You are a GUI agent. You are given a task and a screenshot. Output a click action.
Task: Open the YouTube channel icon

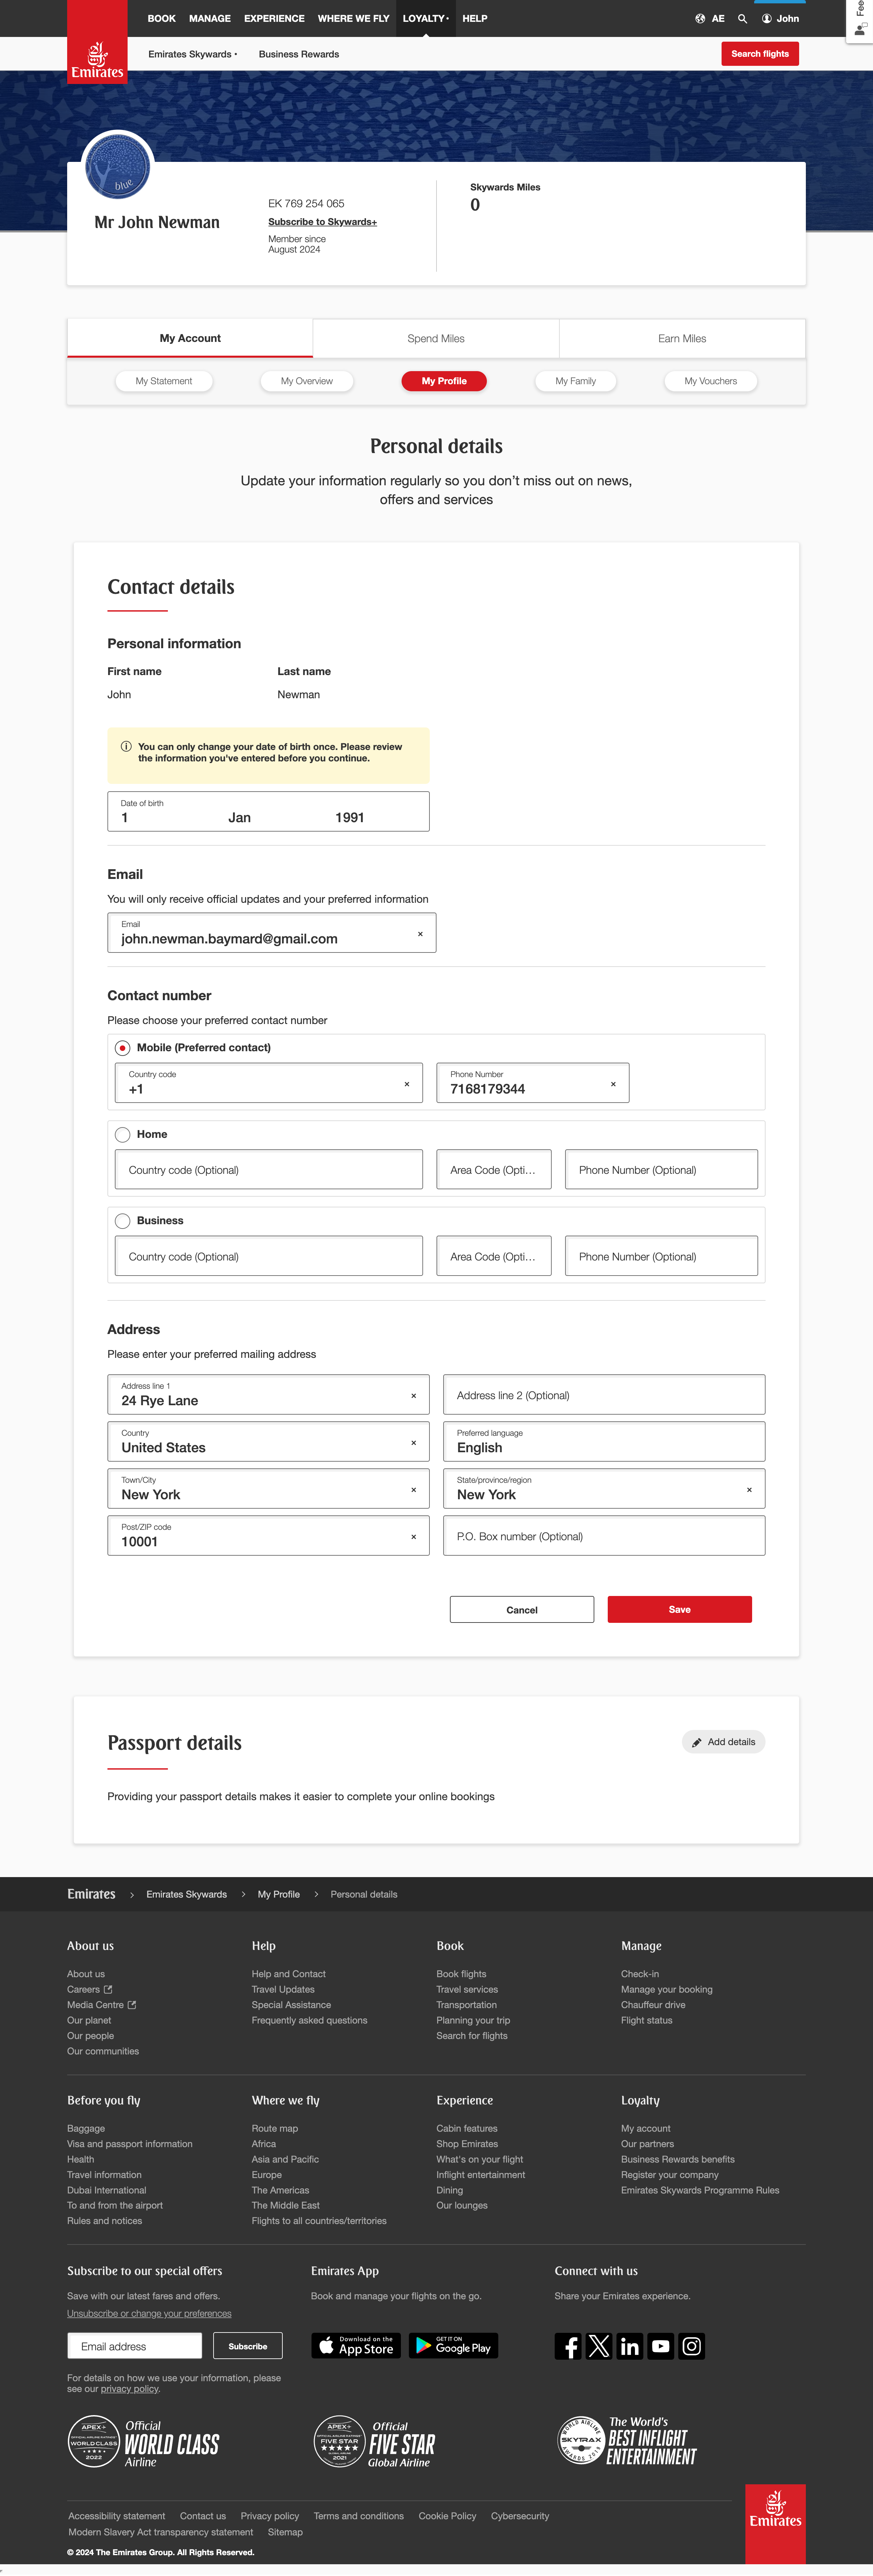coord(660,2346)
